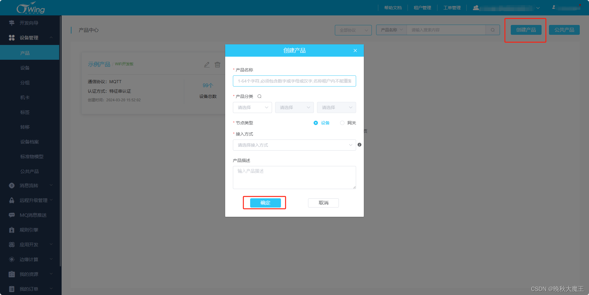Click the 接入方式 info icon
The width and height of the screenshot is (589, 295).
(359, 145)
